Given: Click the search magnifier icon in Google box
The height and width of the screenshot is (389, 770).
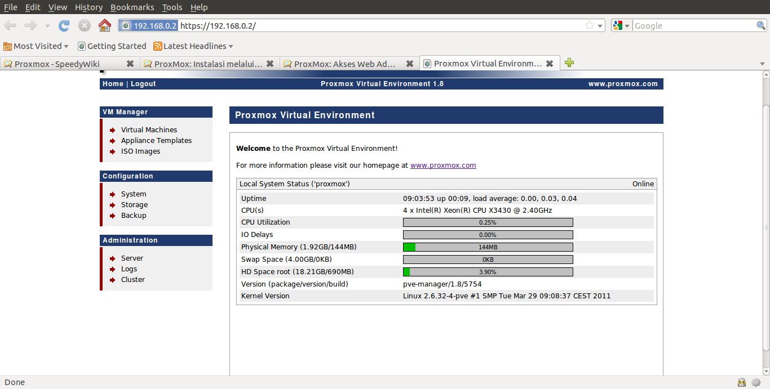Looking at the screenshot, I should (760, 25).
